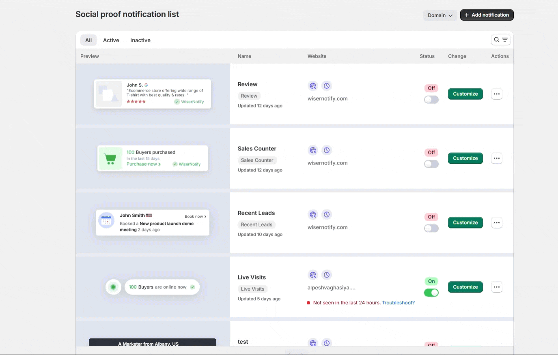
Task: Click the clock icon in Recent Leads row
Action: pyautogui.click(x=327, y=214)
